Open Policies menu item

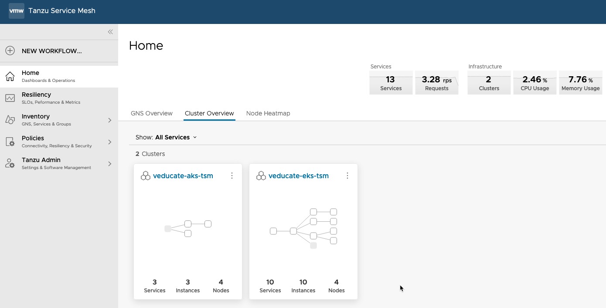click(59, 142)
